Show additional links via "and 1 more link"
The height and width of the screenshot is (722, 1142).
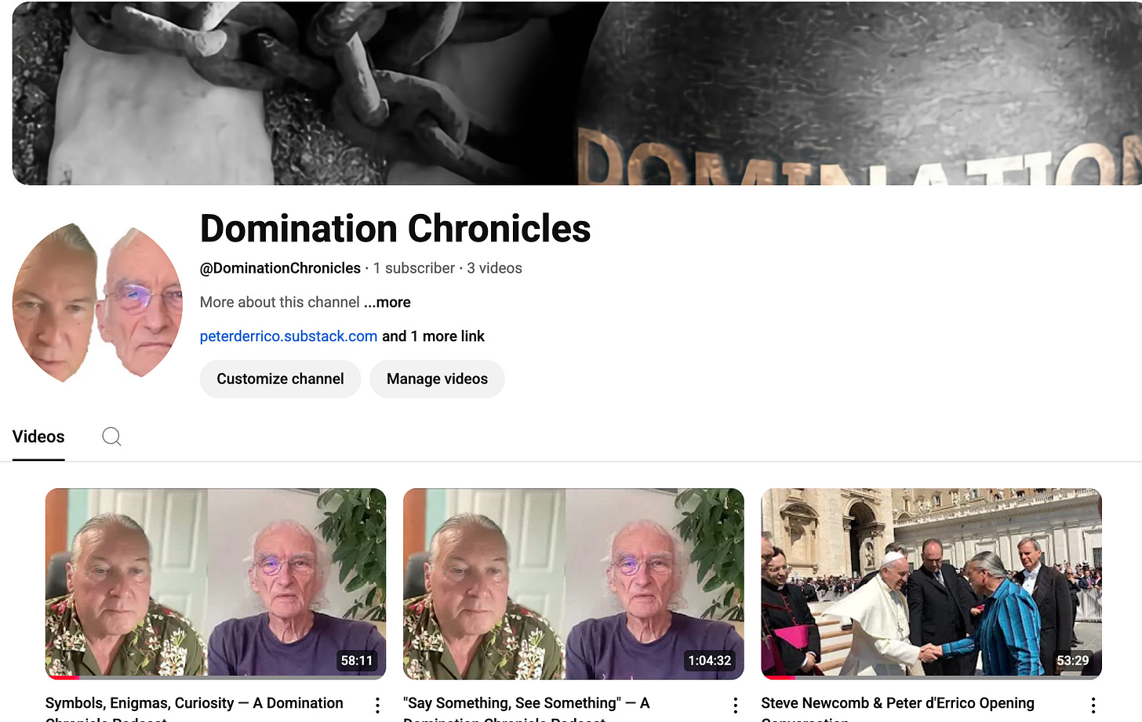433,336
